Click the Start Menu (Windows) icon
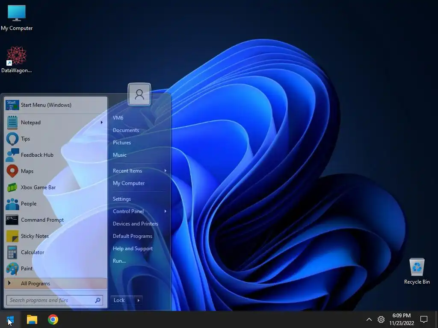 (x=12, y=105)
